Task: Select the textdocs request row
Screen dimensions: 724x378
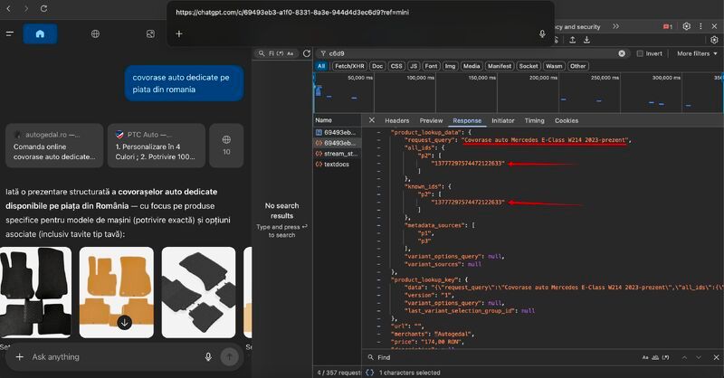Action: [x=337, y=165]
